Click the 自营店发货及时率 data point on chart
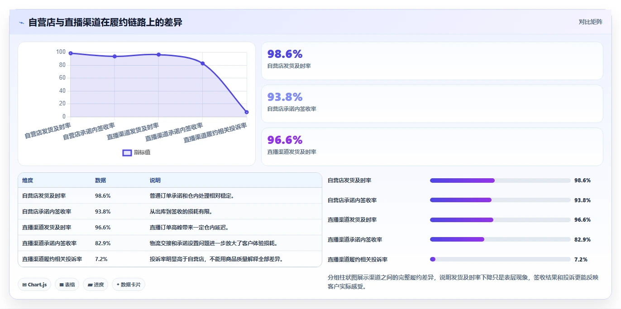The image size is (621, 309). (71, 53)
